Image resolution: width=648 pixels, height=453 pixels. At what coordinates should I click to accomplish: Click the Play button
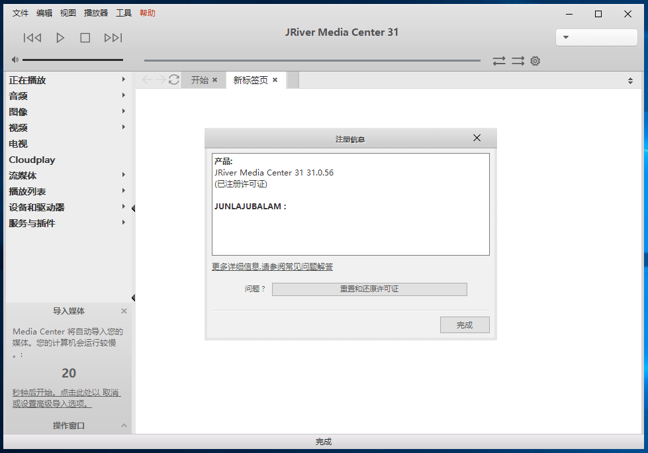[60, 38]
